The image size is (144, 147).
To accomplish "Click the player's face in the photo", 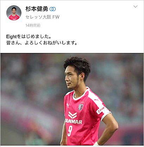I will click(71, 78).
